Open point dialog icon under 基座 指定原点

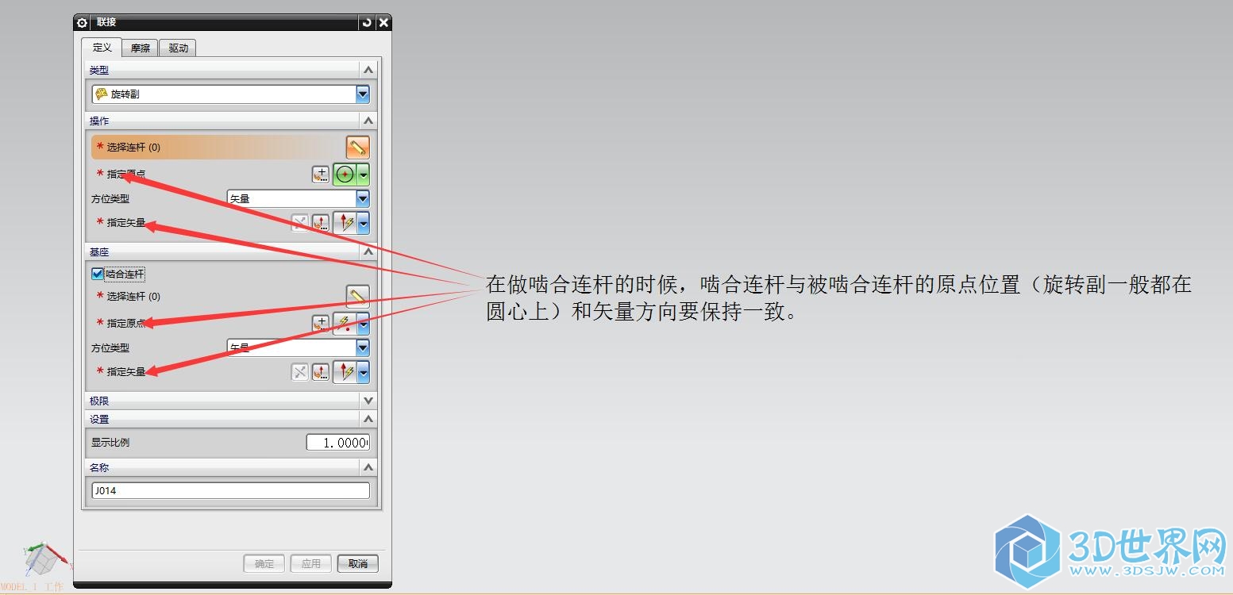tap(321, 324)
